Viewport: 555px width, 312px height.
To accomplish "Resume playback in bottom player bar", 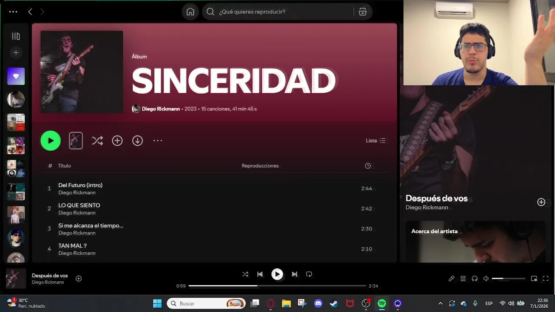I will (277, 274).
